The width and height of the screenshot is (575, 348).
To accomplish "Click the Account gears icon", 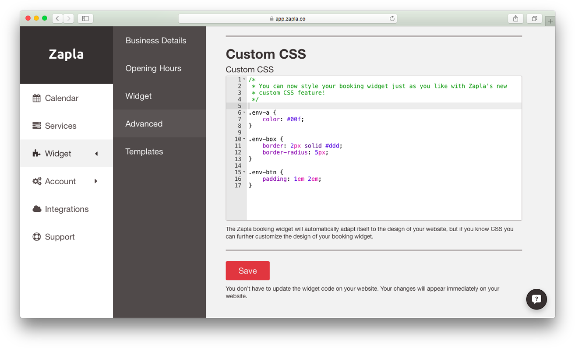I will (37, 181).
